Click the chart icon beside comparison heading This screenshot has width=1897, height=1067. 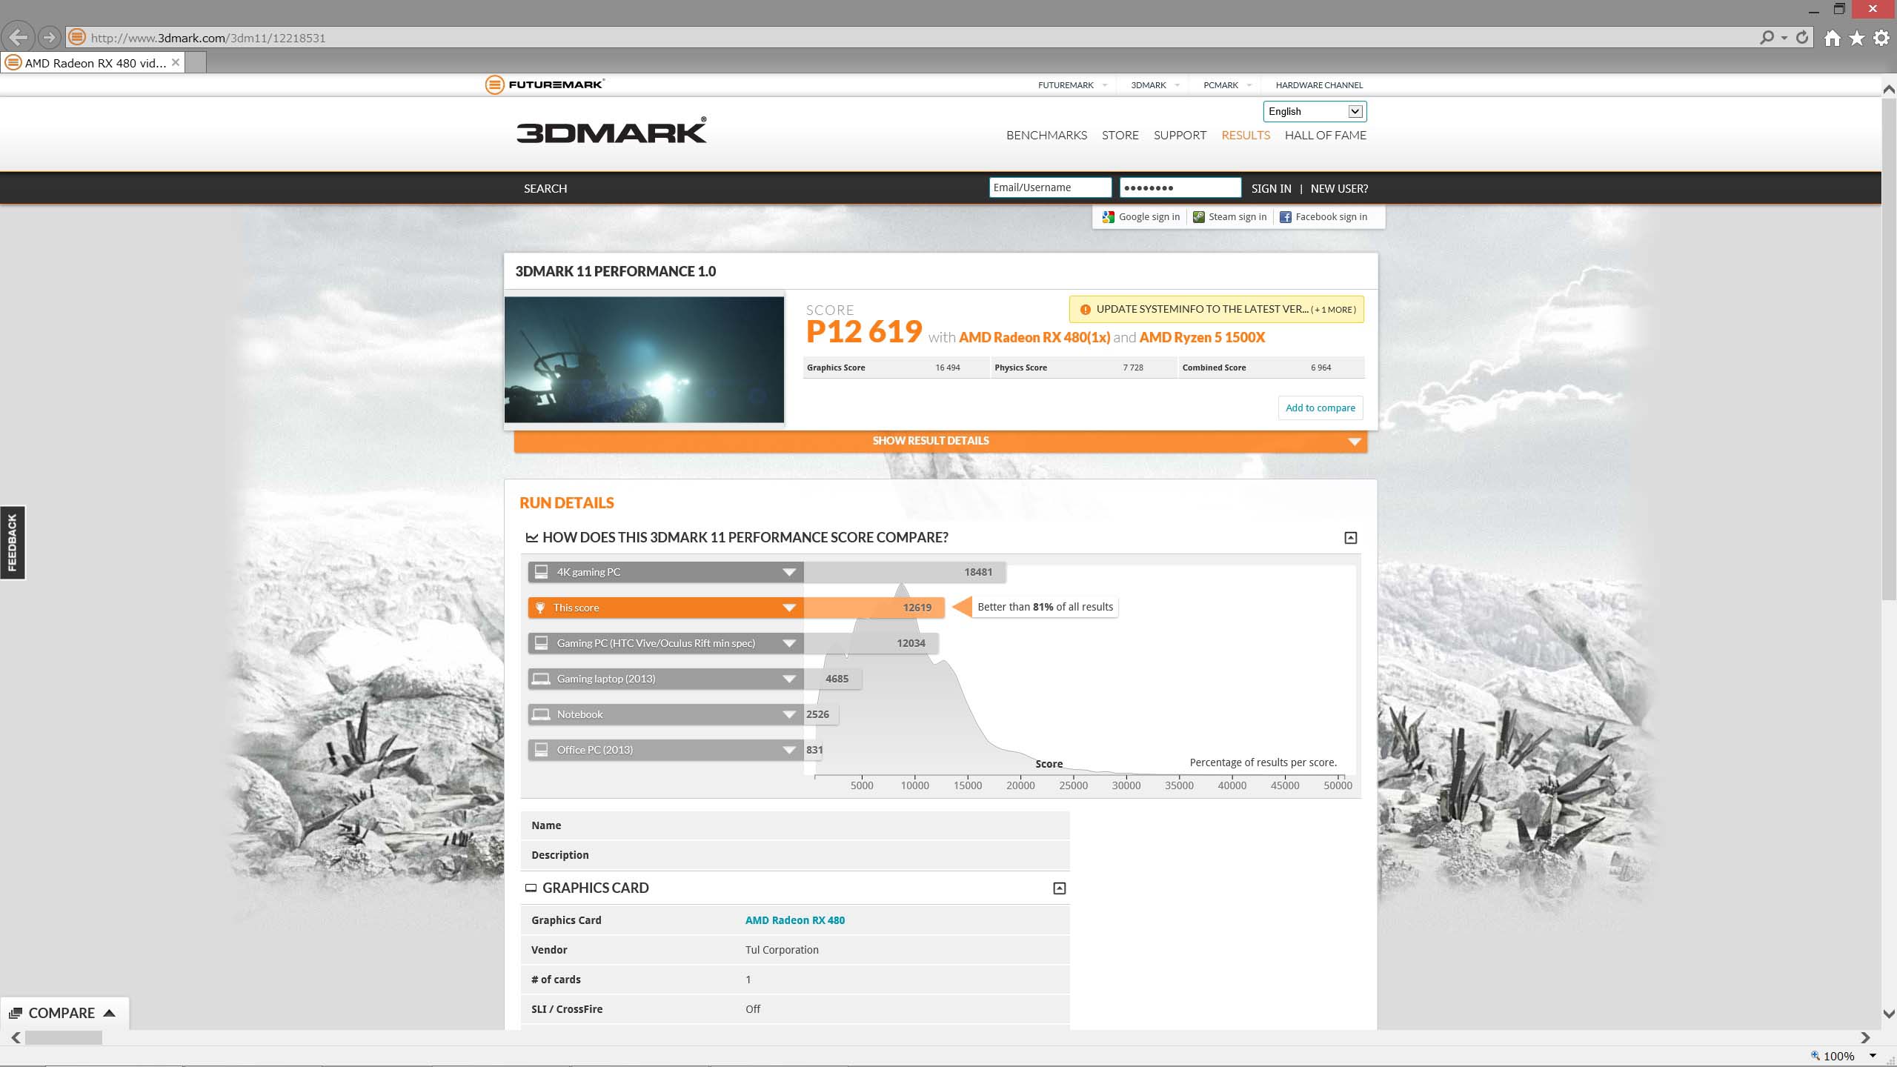click(531, 538)
